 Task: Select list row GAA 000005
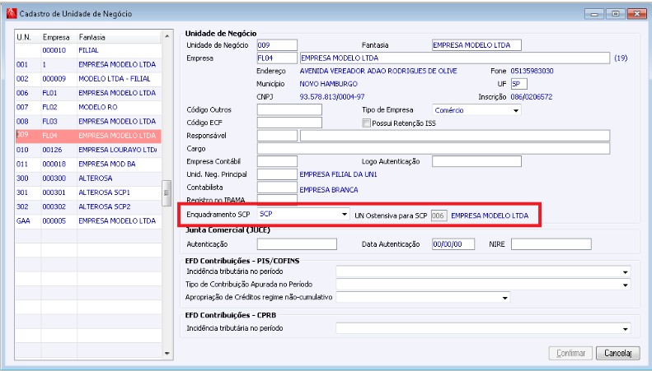tap(88, 220)
